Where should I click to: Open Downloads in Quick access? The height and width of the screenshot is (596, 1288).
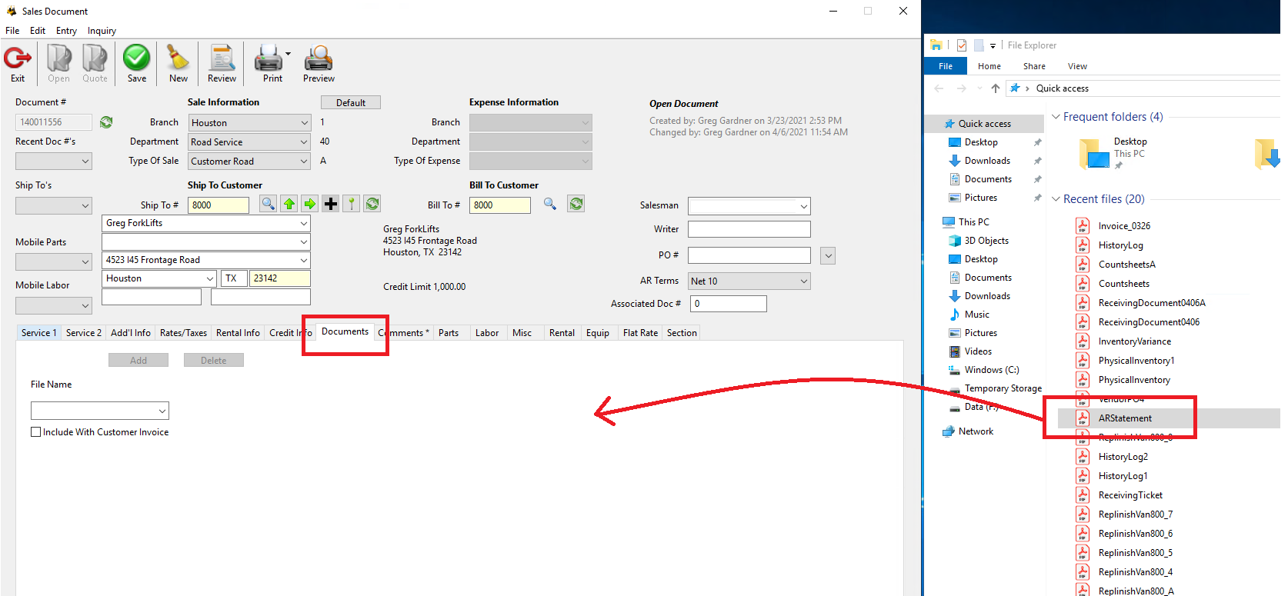[987, 161]
